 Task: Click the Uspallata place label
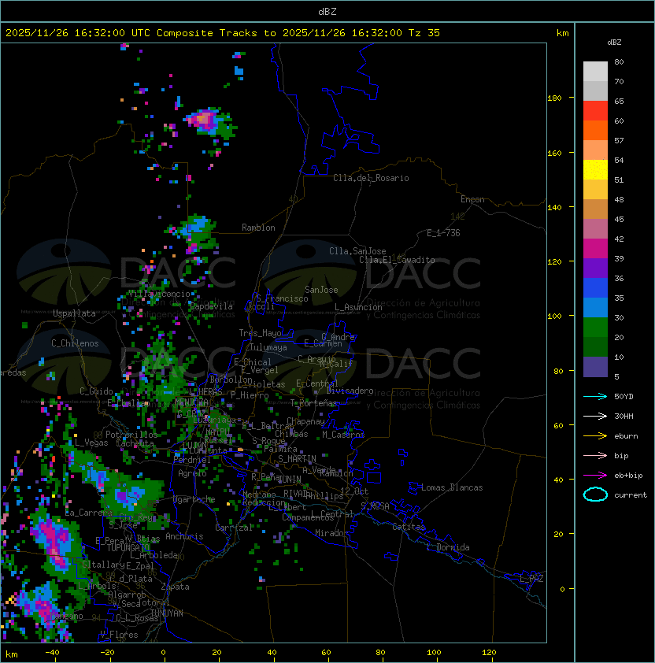(x=74, y=313)
